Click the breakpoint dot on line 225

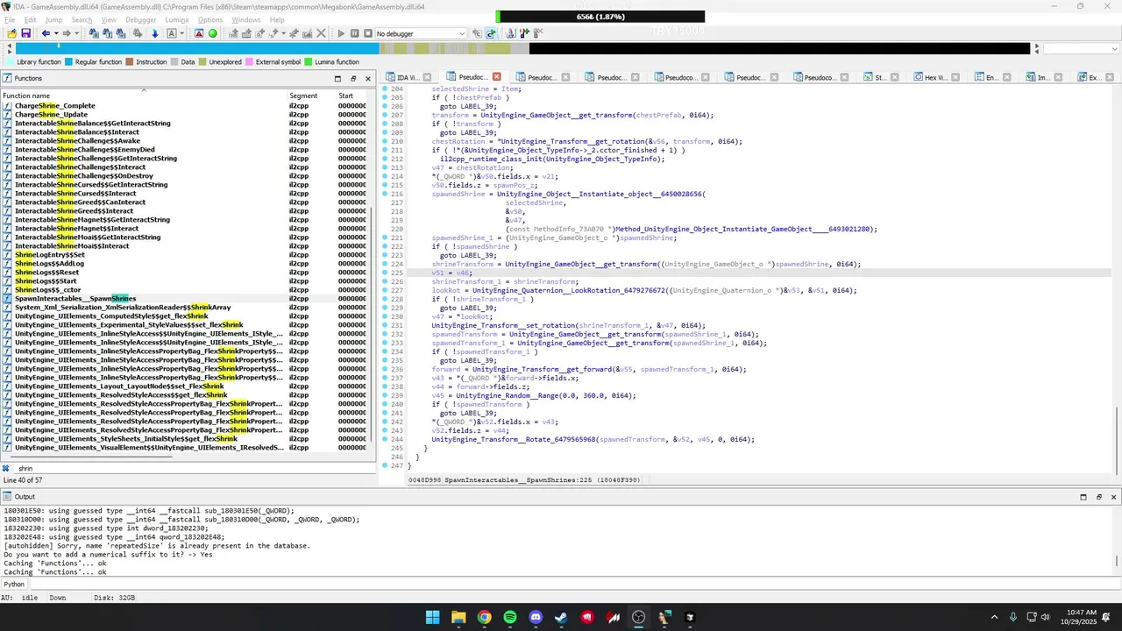[385, 273]
